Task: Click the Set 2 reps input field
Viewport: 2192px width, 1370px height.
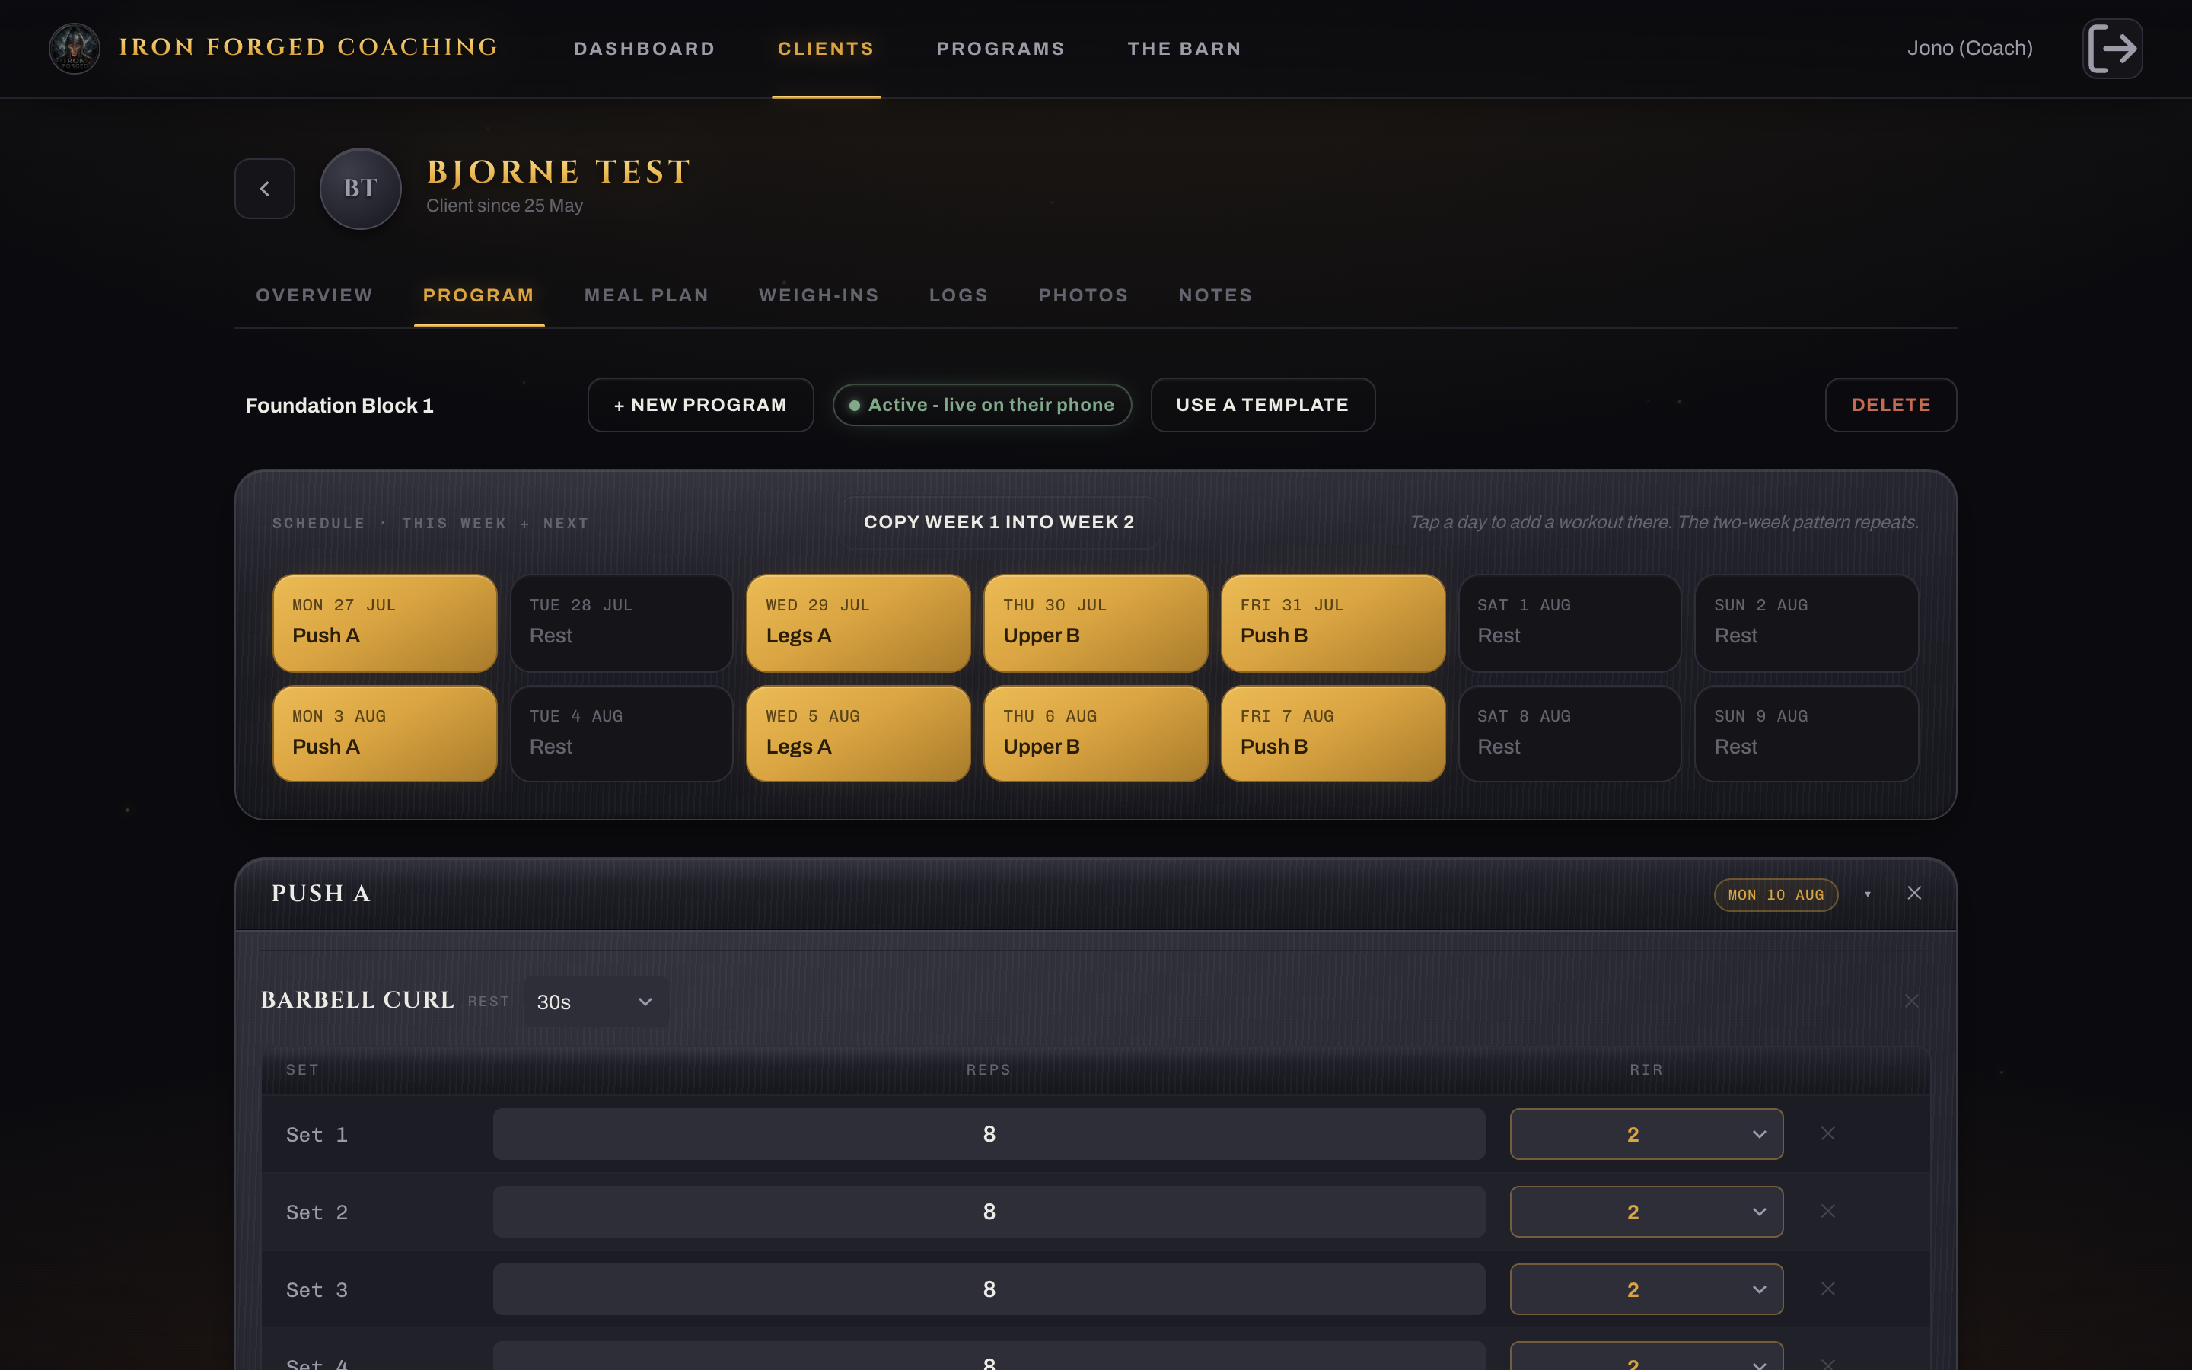Action: (988, 1212)
